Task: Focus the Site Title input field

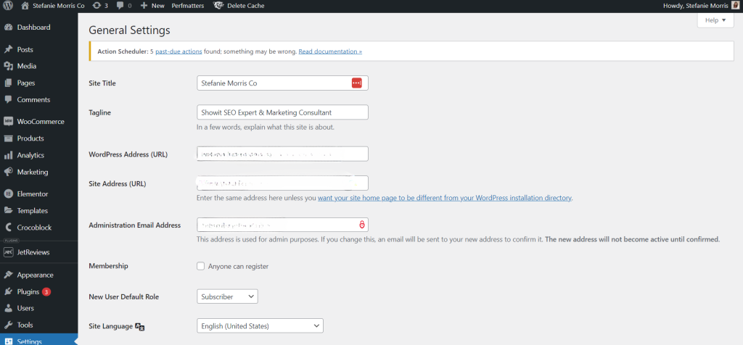Action: tap(282, 83)
